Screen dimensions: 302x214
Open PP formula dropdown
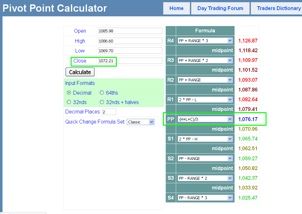pos(205,119)
